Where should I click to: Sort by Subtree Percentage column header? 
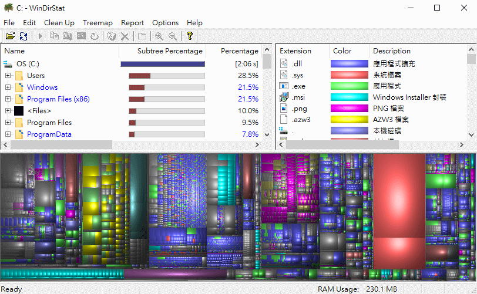163,51
